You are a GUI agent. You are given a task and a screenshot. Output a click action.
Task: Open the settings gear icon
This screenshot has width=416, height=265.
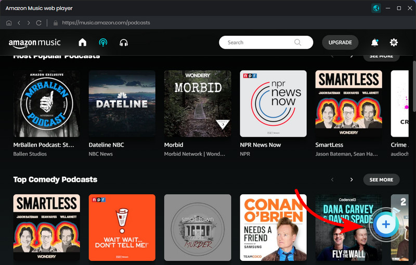[394, 43]
